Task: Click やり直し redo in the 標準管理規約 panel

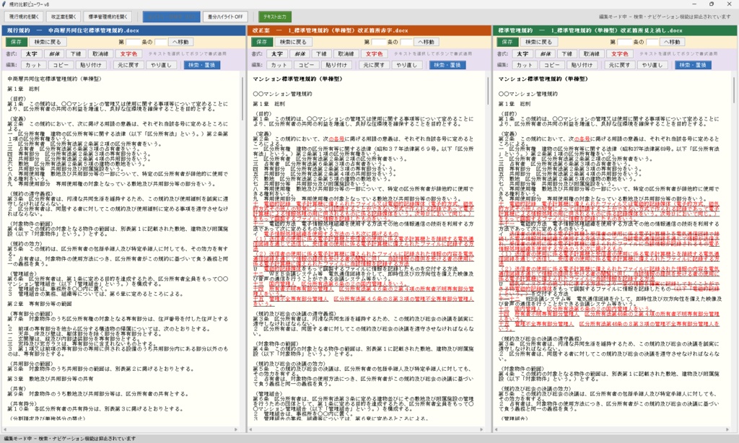Action: click(x=652, y=65)
